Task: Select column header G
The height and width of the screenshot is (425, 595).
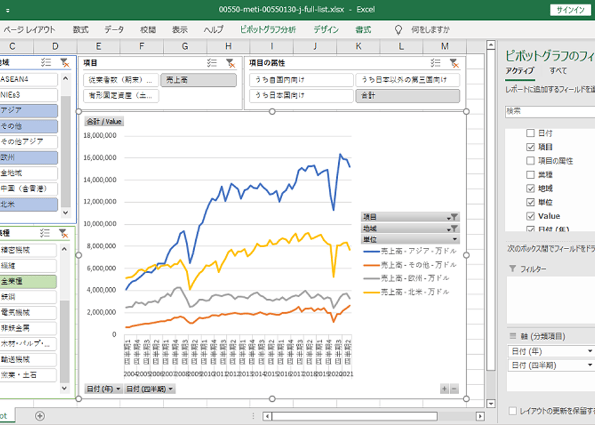Action: tap(185, 46)
